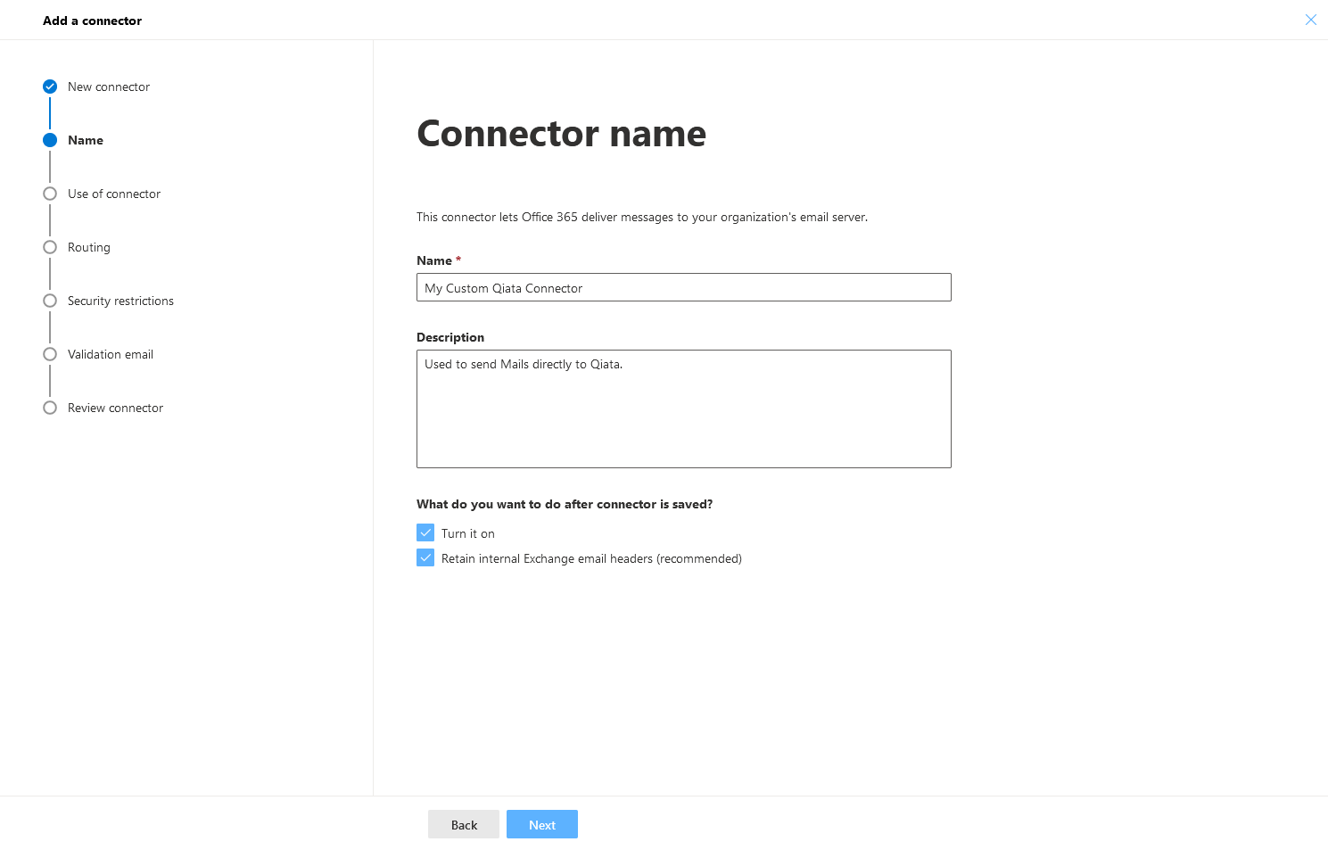Close the Add a connector dialog
The image size is (1328, 850).
pyautogui.click(x=1311, y=20)
